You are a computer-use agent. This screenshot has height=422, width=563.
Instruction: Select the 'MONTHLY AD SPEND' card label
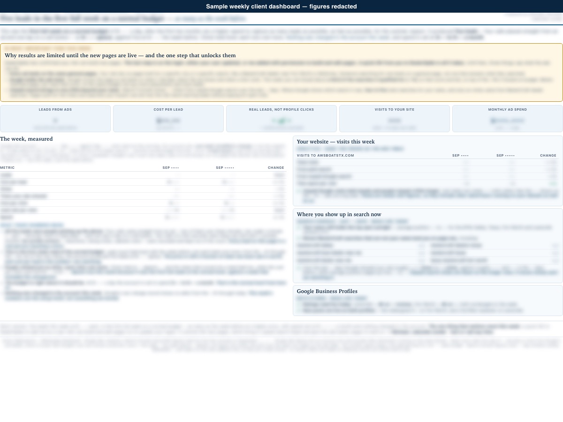[508, 109]
